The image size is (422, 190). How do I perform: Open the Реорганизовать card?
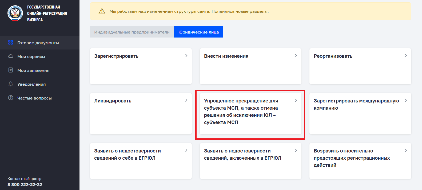pyautogui.click(x=360, y=66)
